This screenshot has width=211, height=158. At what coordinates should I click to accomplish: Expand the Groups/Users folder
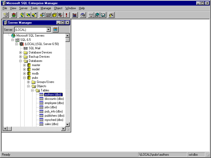[28, 82]
